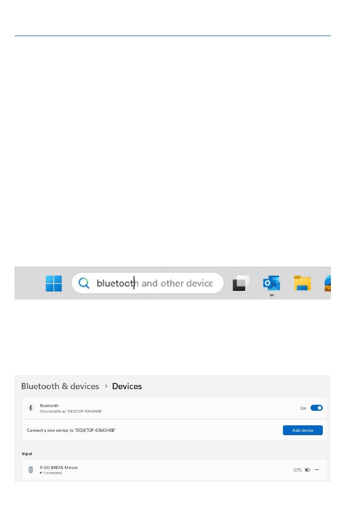Click the Input section heading
345x518 pixels.
point(27,454)
